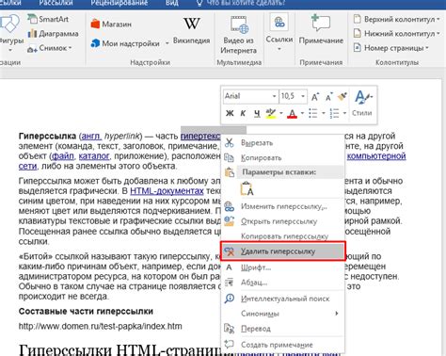The width and height of the screenshot is (446, 356).
Task: Choose Вырезать from context menu
Action: [x=283, y=143]
